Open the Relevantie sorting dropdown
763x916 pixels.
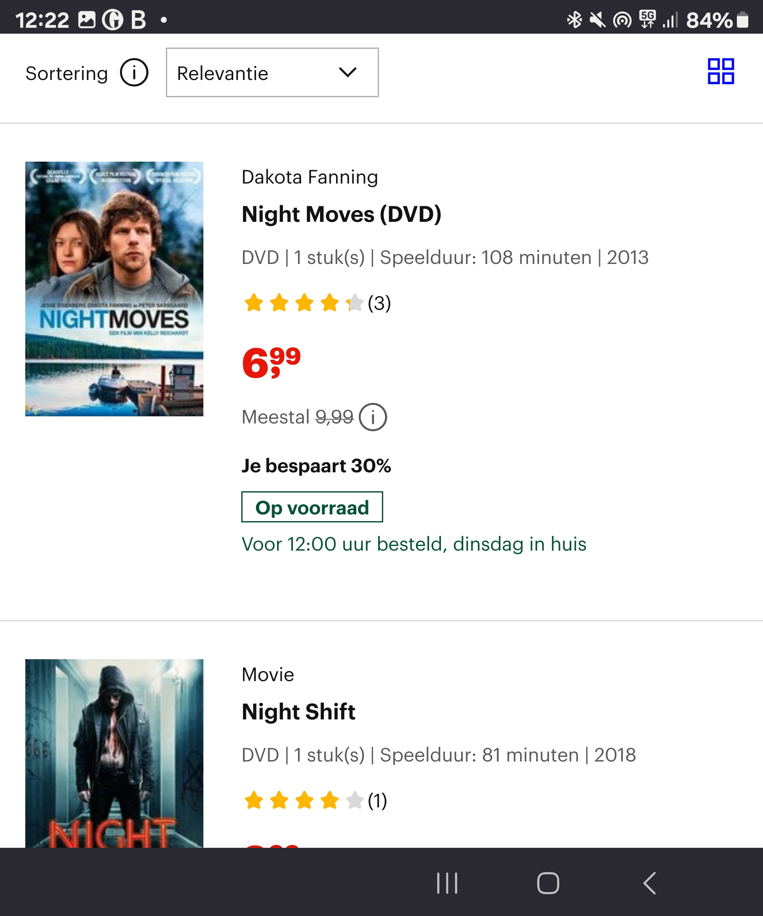tap(272, 72)
